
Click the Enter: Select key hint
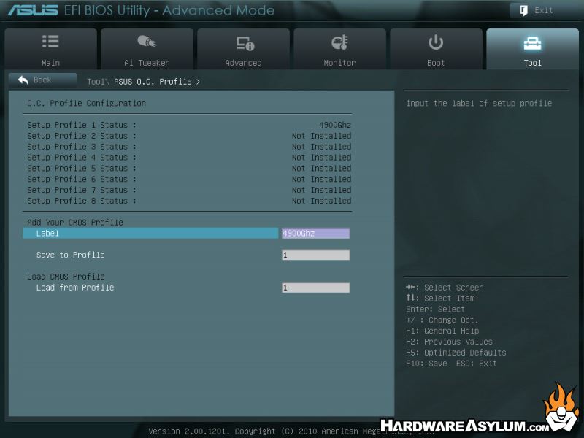[x=435, y=309]
